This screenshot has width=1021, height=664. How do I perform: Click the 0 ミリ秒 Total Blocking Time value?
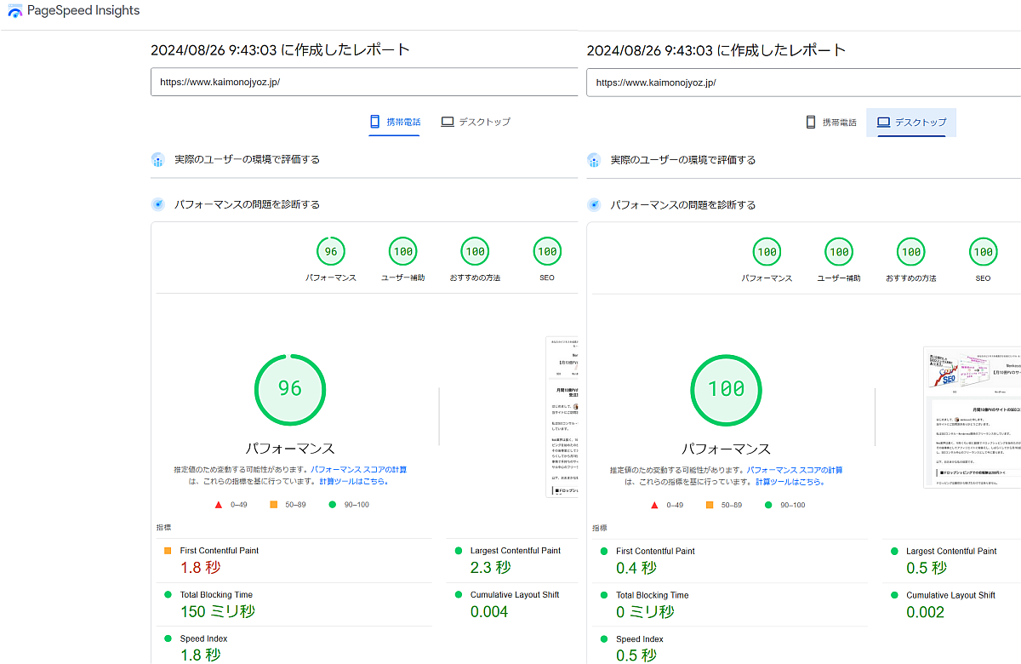[x=645, y=611]
